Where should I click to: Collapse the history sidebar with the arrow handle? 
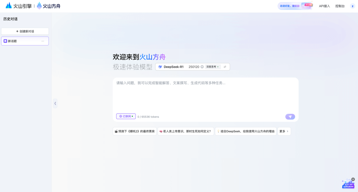click(55, 103)
